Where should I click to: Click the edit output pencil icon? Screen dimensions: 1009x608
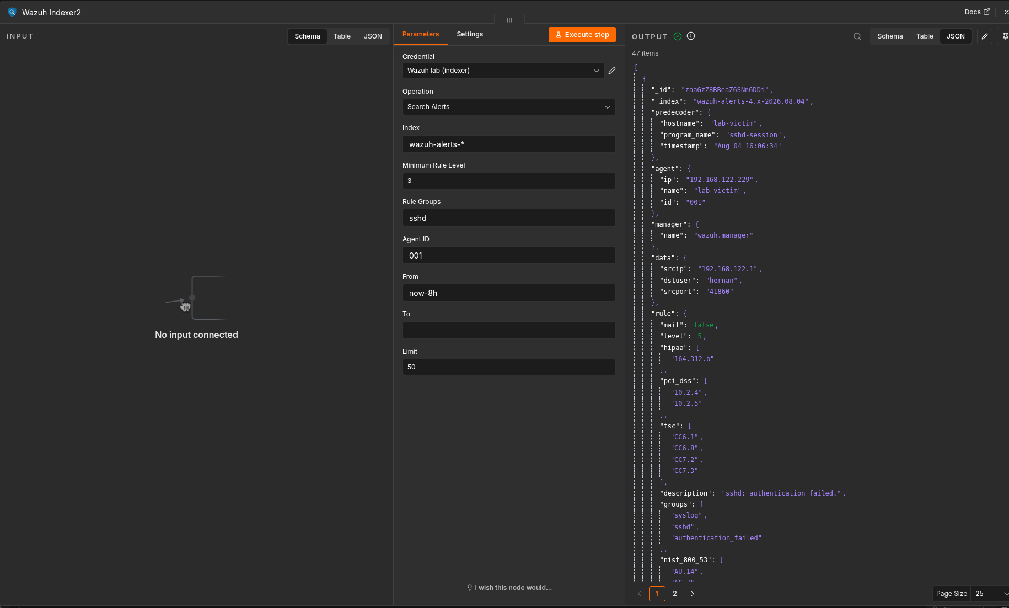985,36
